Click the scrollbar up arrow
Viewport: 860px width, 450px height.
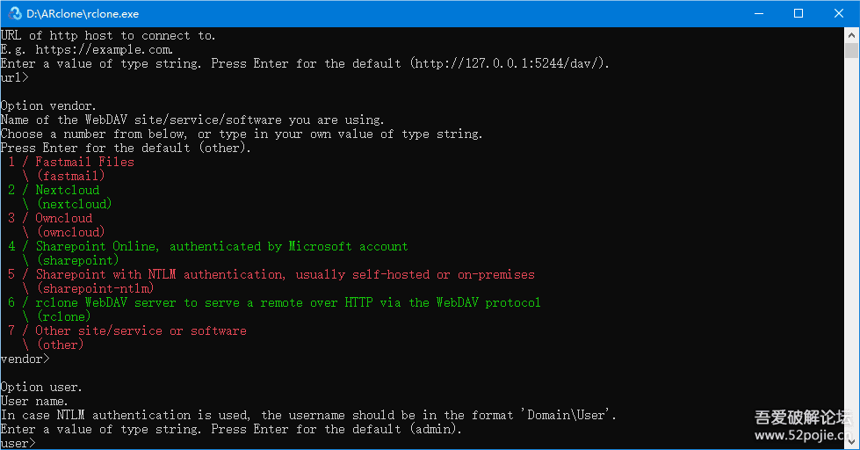(x=852, y=34)
